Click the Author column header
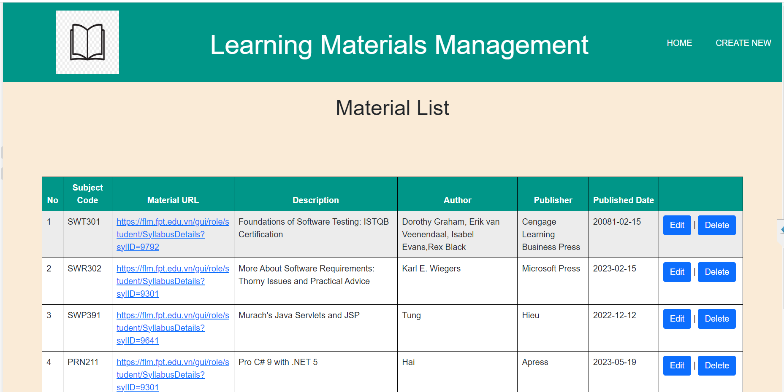This screenshot has width=784, height=392. 457,200
